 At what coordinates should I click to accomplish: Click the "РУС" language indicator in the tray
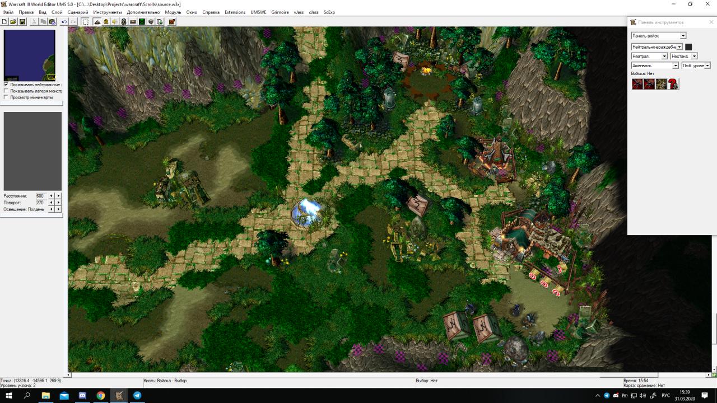click(x=666, y=396)
